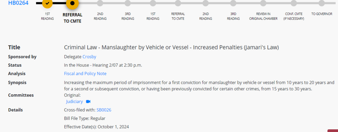The image size is (338, 132).
Task: Click the Conf. Cmte step circle
Action: tap(293, 3)
